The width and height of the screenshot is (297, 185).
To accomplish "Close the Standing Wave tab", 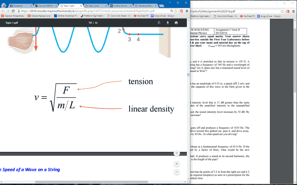I will (156, 6).
